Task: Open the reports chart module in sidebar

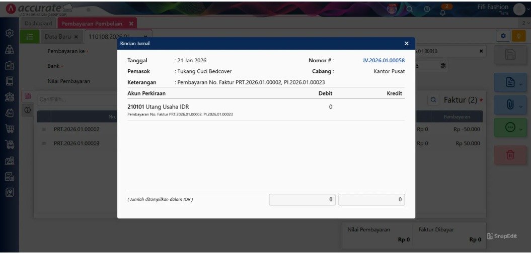Action: [10, 192]
